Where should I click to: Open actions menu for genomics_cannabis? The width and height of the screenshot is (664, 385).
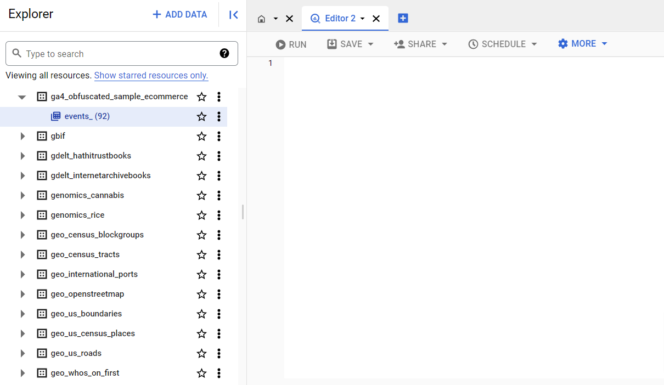[218, 195]
